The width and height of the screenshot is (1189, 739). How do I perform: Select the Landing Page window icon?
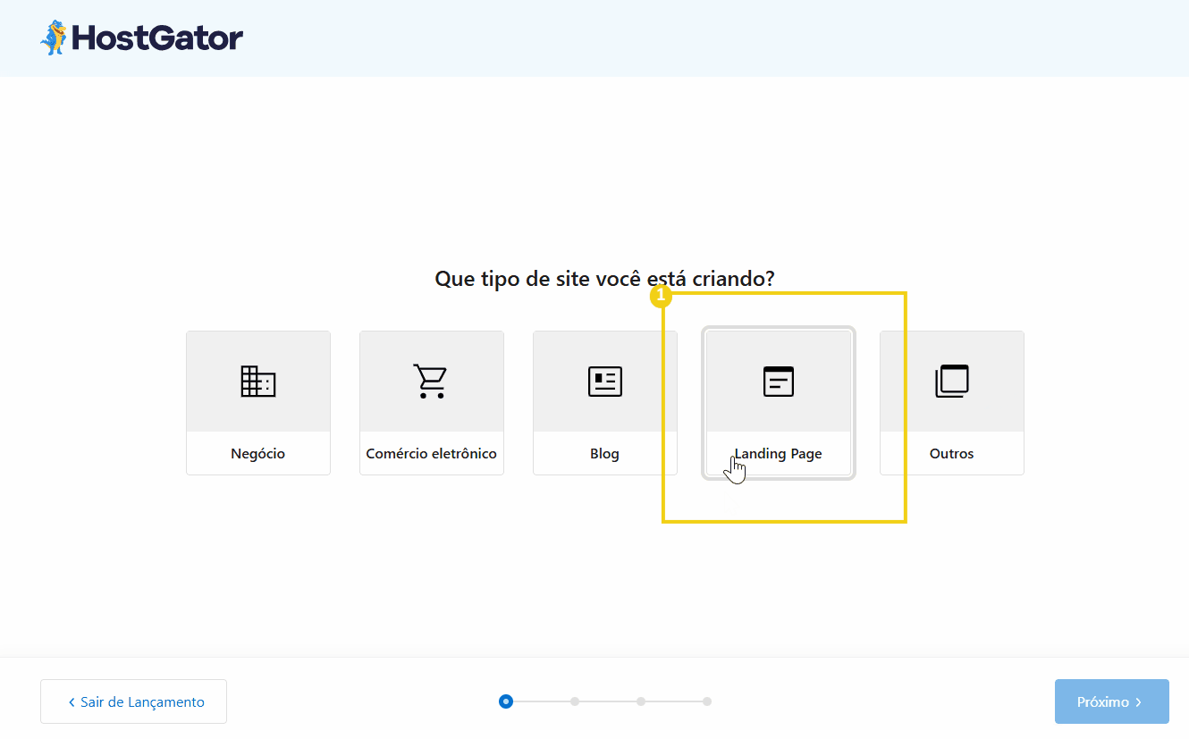coord(779,382)
